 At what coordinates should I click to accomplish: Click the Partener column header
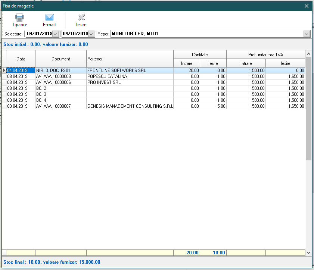pos(130,59)
